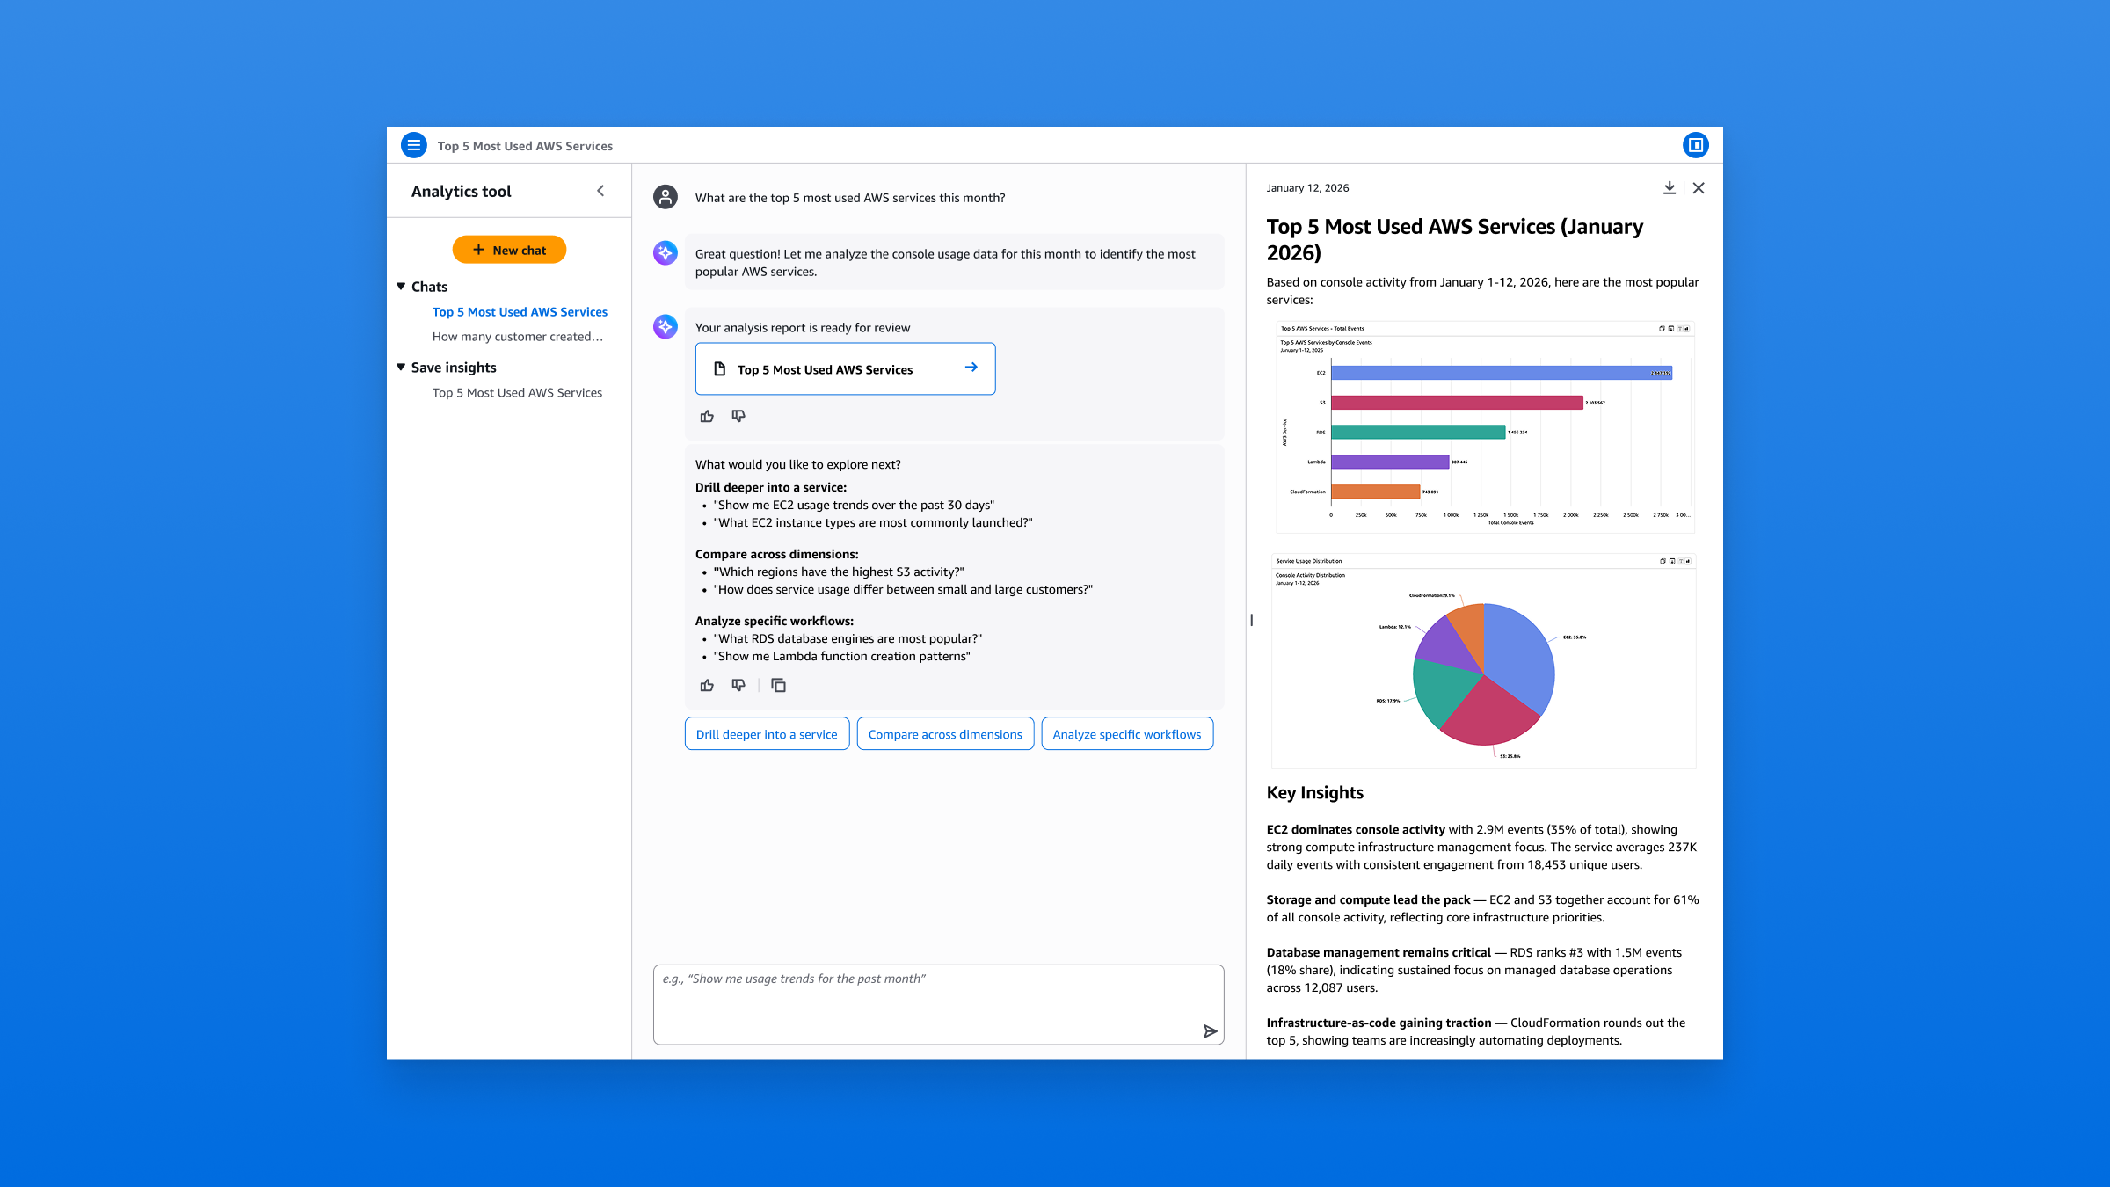Open saved insight Top 5 Most Used AWS Services
The image size is (2110, 1187).
[517, 393]
